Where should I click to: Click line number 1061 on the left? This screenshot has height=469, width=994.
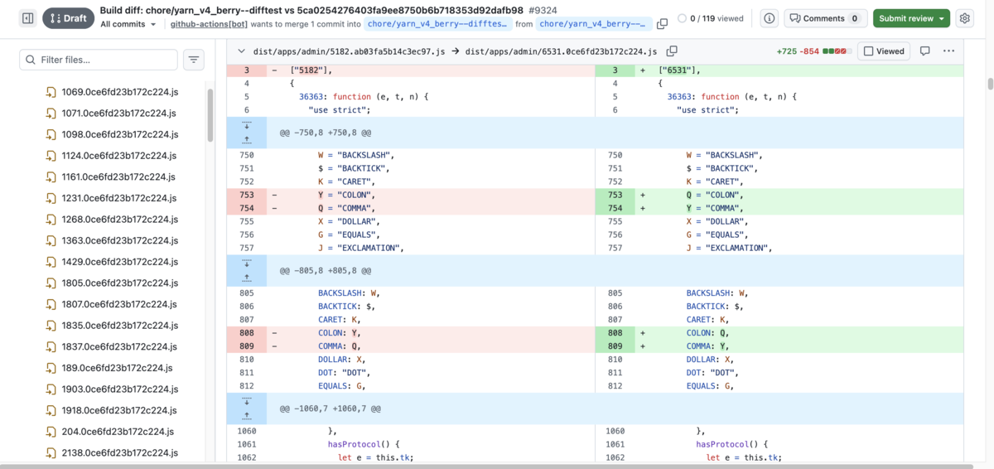pyautogui.click(x=247, y=444)
